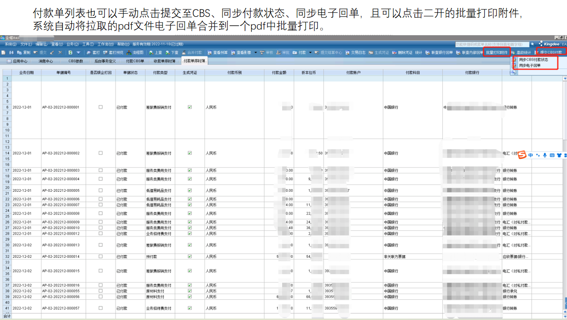Toggle 是否银企打回 checkbox for AP-02-202212-000015
Screen dimensions: 567x320
coord(101,271)
